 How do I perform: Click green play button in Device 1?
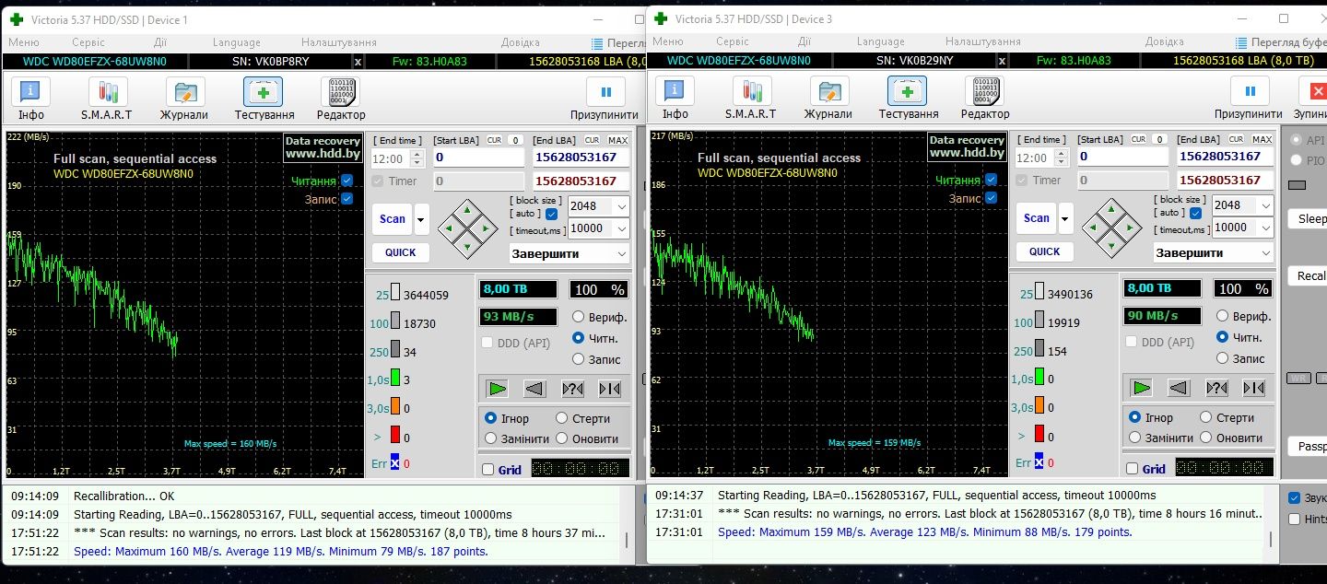point(498,389)
